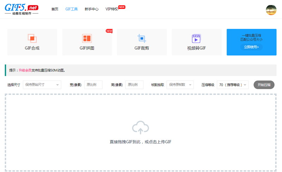Click the NEW badge on GIF拼图 card
This screenshot has height=172, width=282.
point(109,31)
